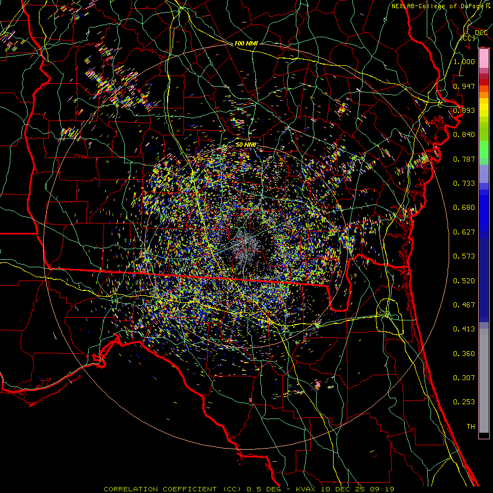
Task: Click the red swatch in the color scale
Action: pos(484,82)
